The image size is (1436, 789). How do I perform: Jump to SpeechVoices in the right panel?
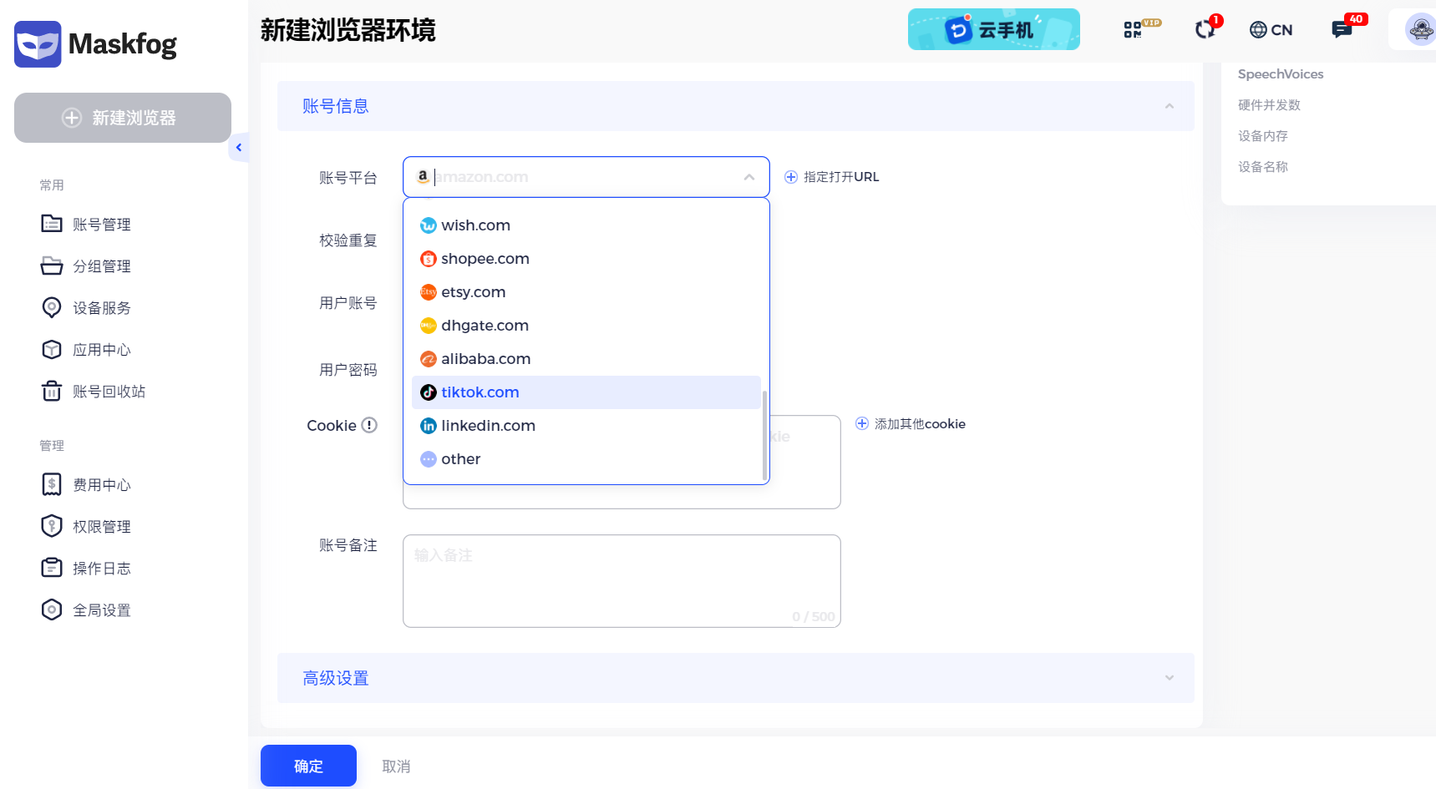(1281, 74)
